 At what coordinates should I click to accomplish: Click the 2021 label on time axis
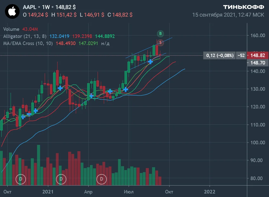[x=48, y=192]
